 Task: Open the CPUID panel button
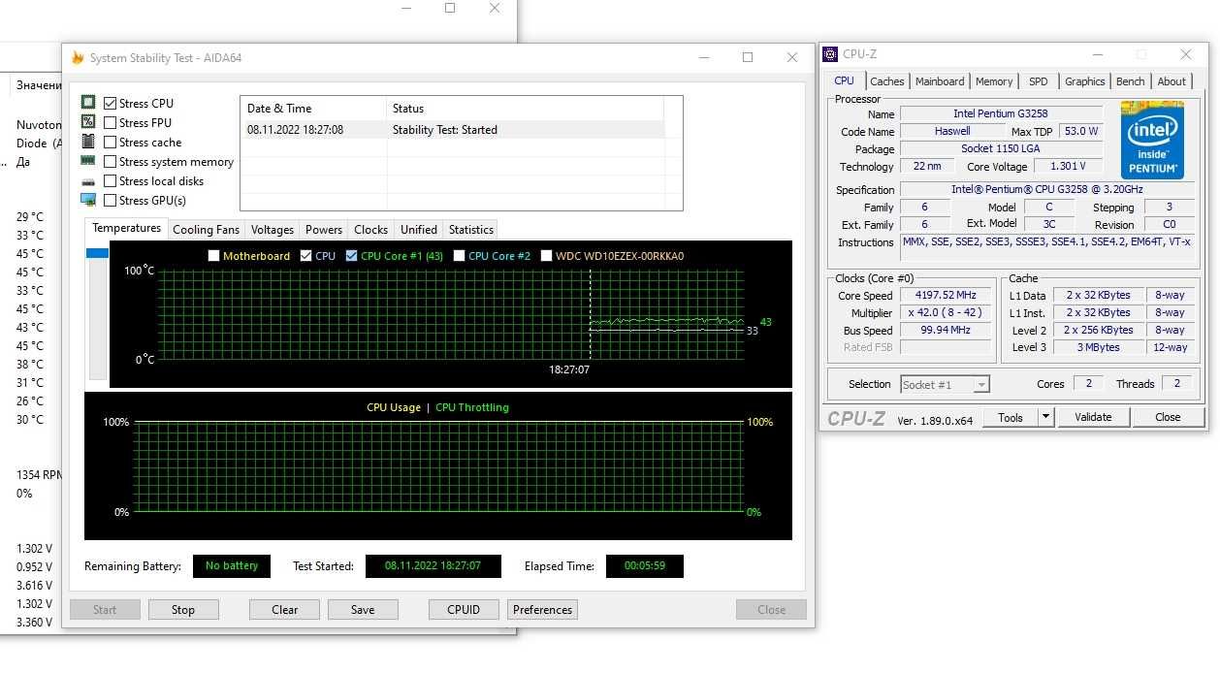(x=465, y=610)
